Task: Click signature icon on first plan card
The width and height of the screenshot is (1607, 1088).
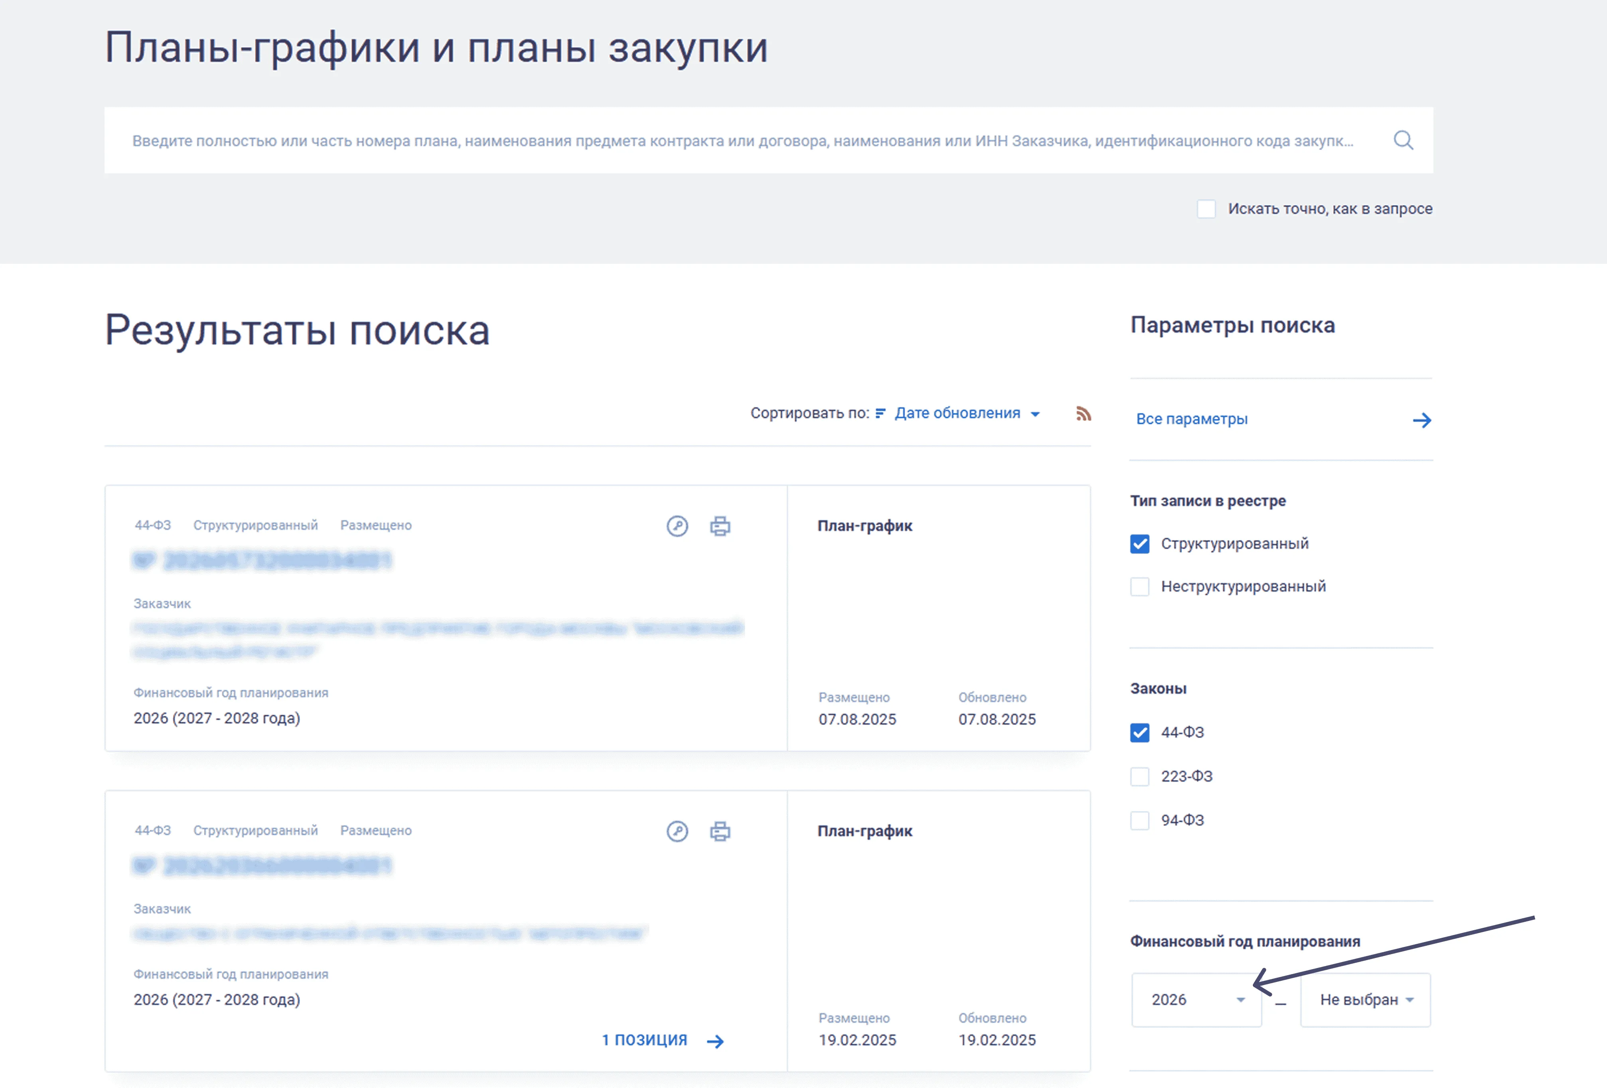Action: click(677, 526)
